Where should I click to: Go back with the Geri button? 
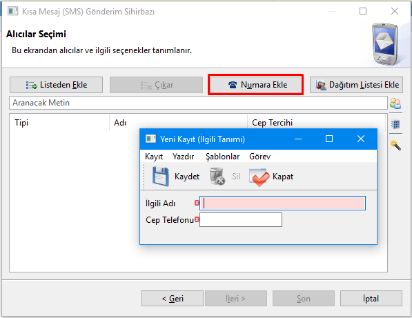tap(173, 298)
